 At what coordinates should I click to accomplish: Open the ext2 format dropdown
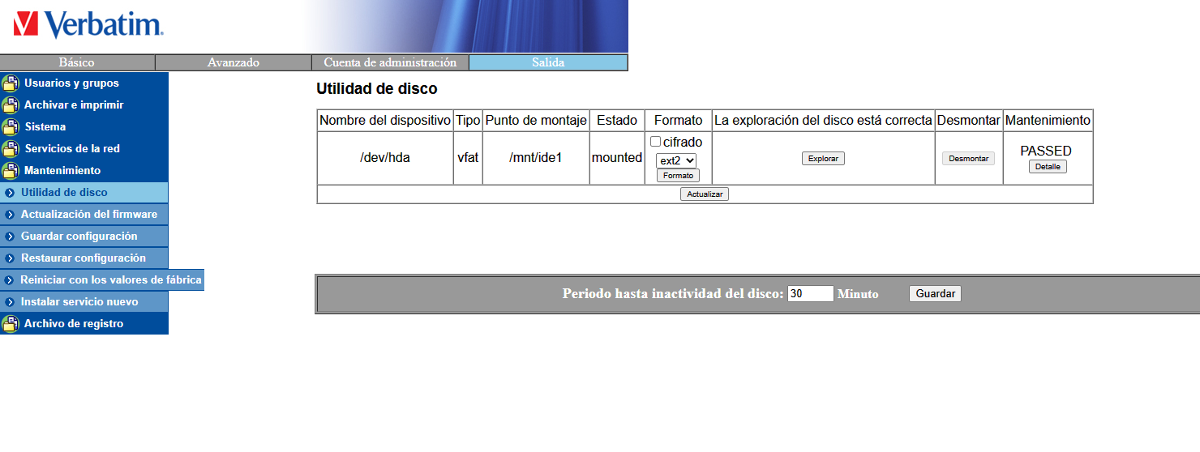coord(676,160)
